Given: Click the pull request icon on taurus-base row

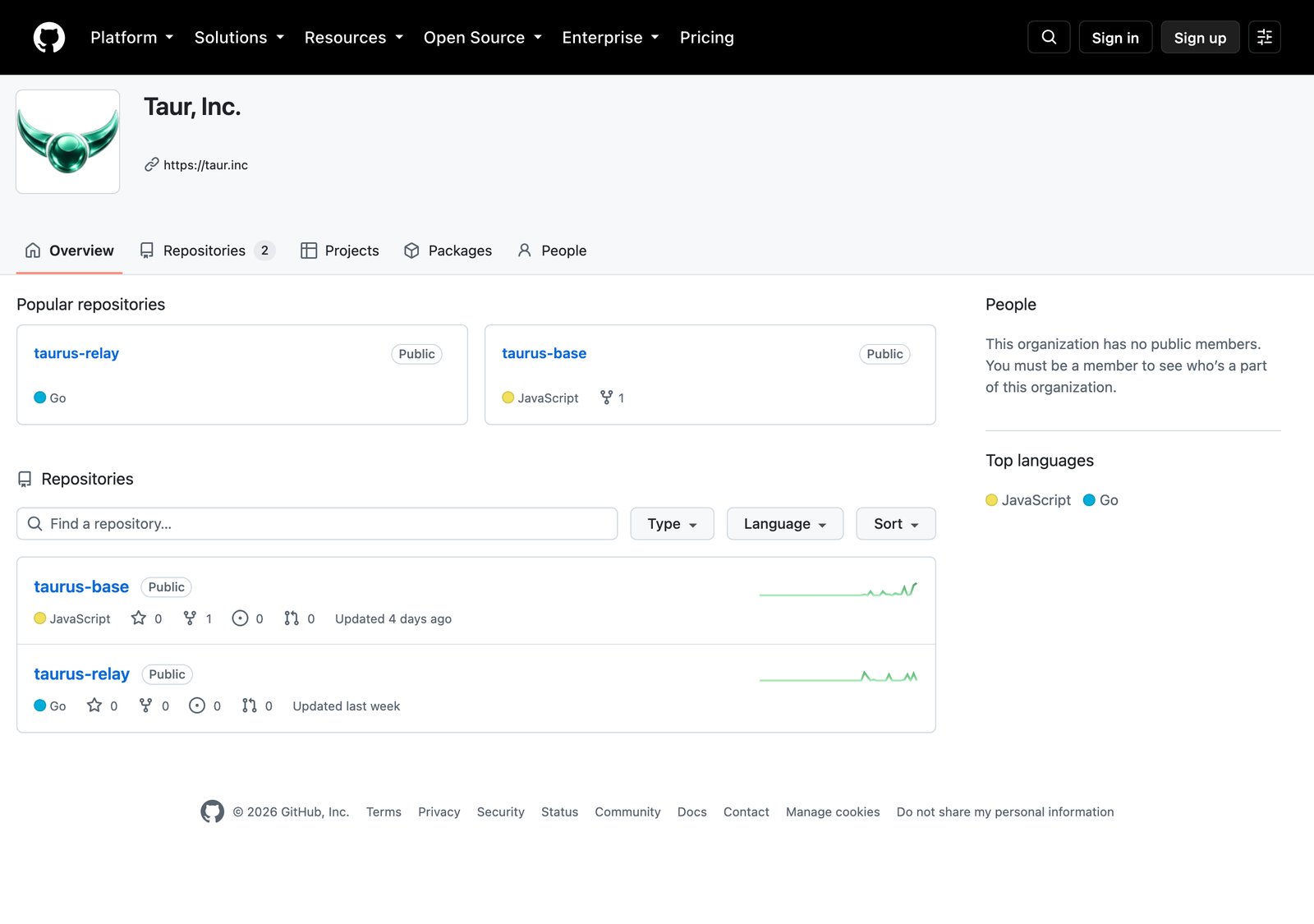Looking at the screenshot, I should [x=292, y=618].
